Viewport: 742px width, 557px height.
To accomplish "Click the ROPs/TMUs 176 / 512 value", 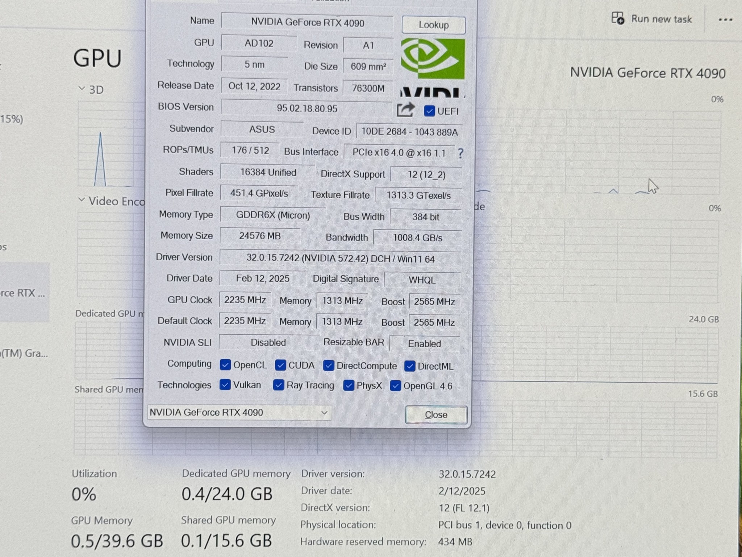I will tap(250, 150).
